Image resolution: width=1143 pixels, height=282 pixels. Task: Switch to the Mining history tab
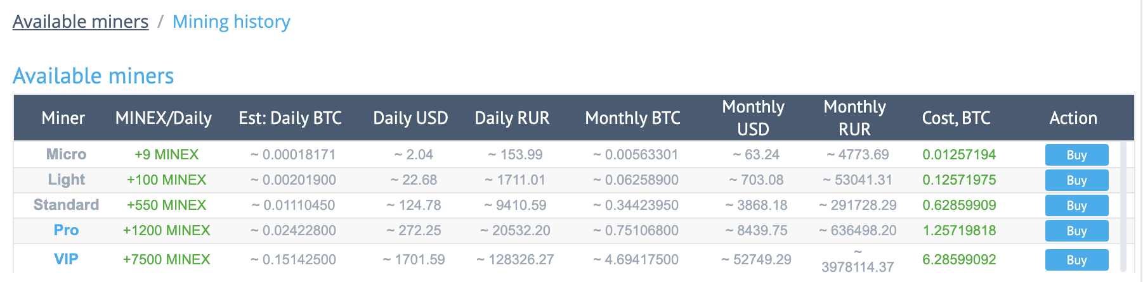(232, 21)
